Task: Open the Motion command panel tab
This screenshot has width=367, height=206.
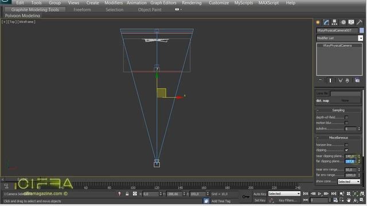Action: click(343, 22)
